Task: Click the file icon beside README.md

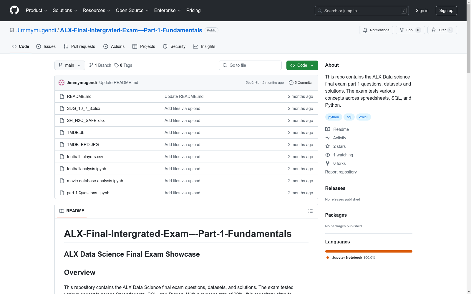Action: click(x=62, y=96)
